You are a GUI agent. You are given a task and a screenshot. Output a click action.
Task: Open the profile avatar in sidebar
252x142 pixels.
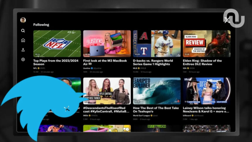coord(23,20)
